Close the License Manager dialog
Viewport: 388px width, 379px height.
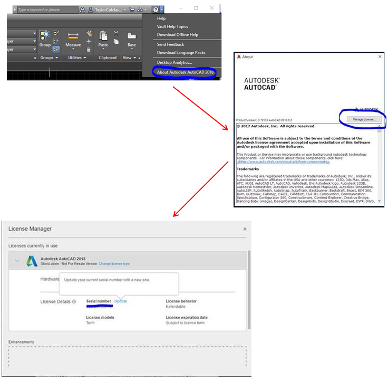245,229
